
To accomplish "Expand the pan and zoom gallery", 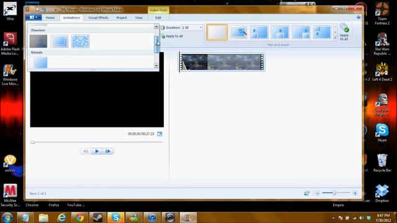I will click(x=335, y=38).
